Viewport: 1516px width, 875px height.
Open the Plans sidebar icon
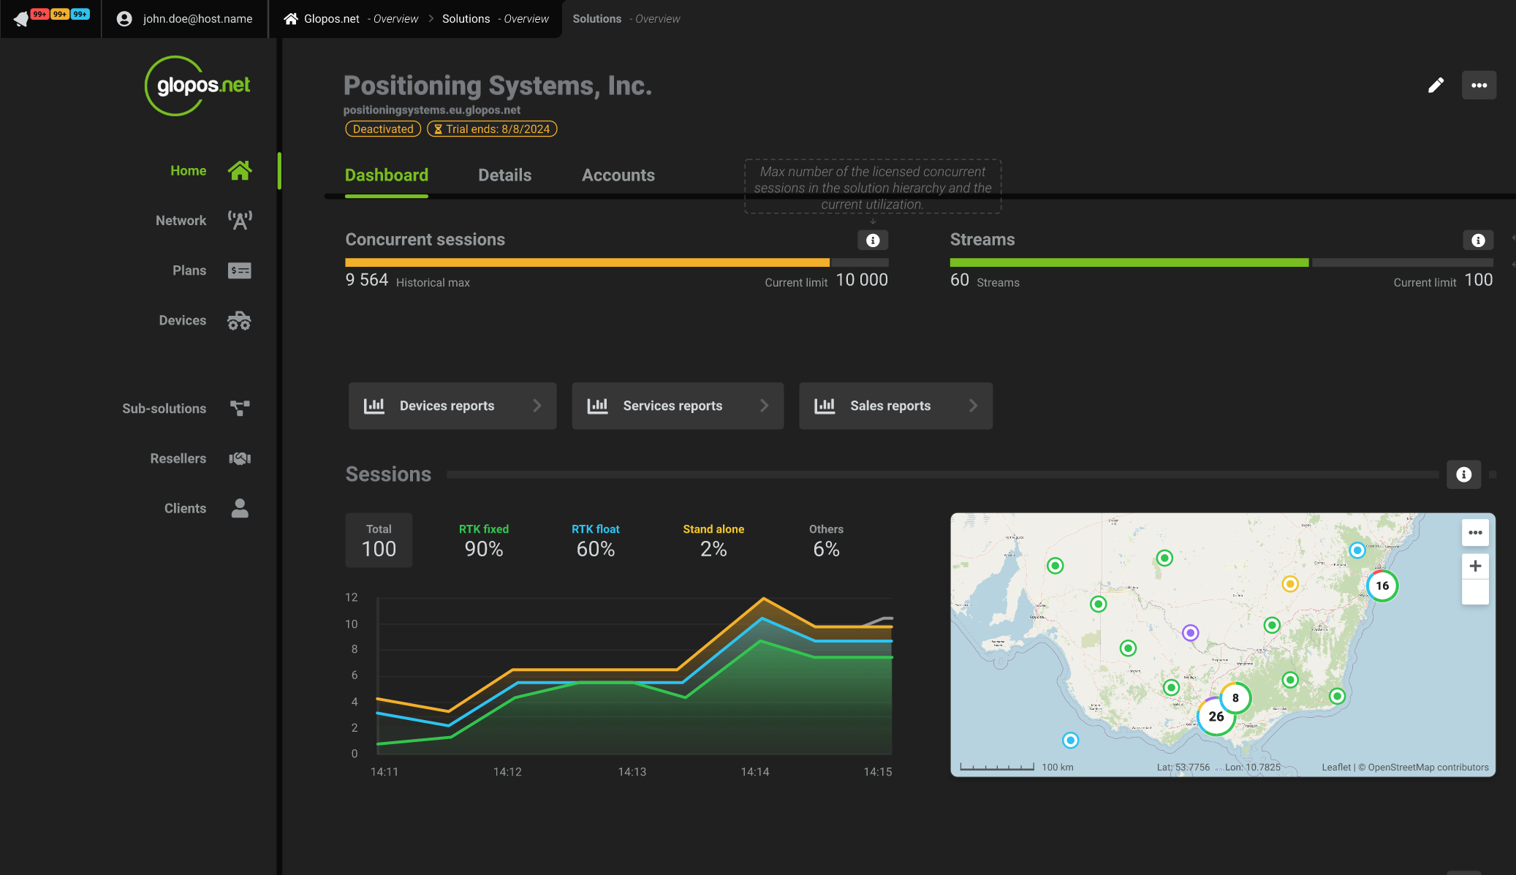coord(240,270)
